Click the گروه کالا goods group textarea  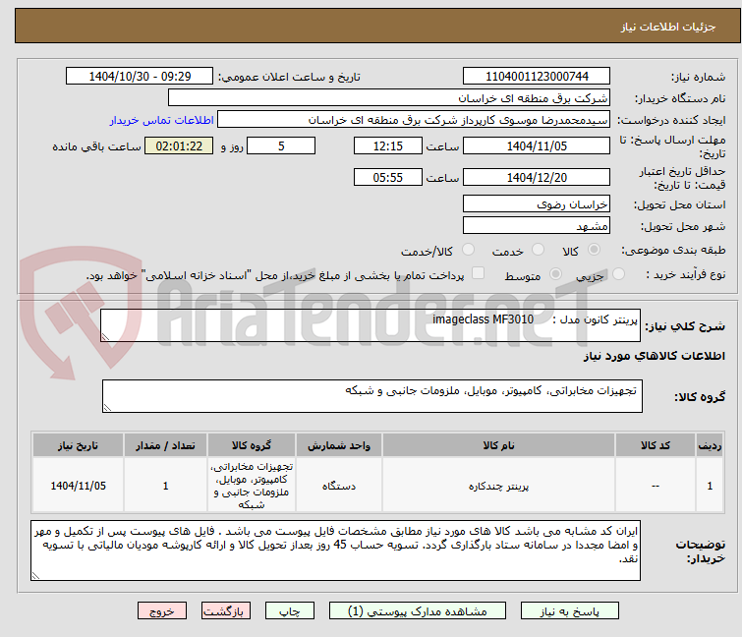(x=371, y=396)
